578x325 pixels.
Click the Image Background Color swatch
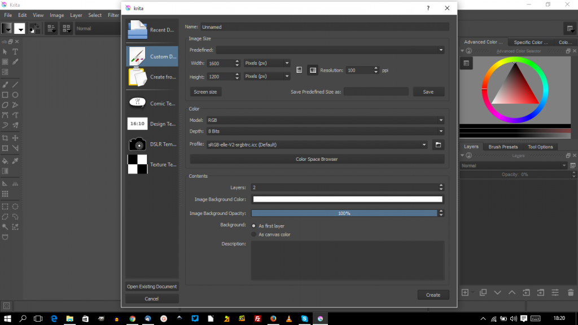(x=347, y=199)
